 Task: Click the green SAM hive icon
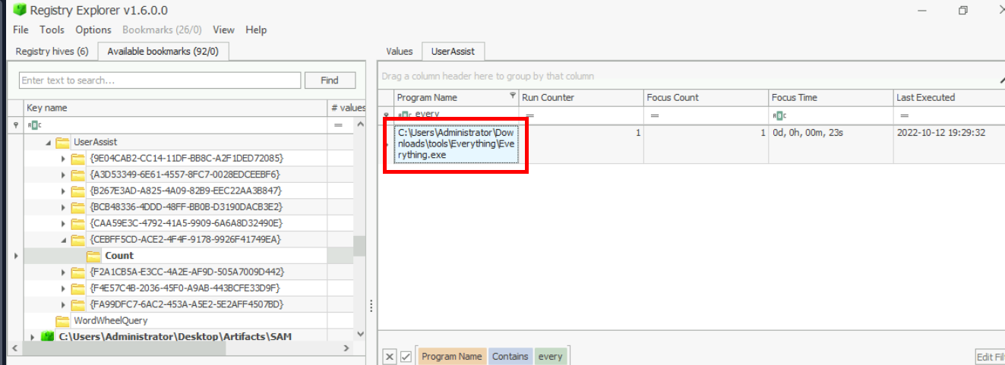tap(48, 336)
